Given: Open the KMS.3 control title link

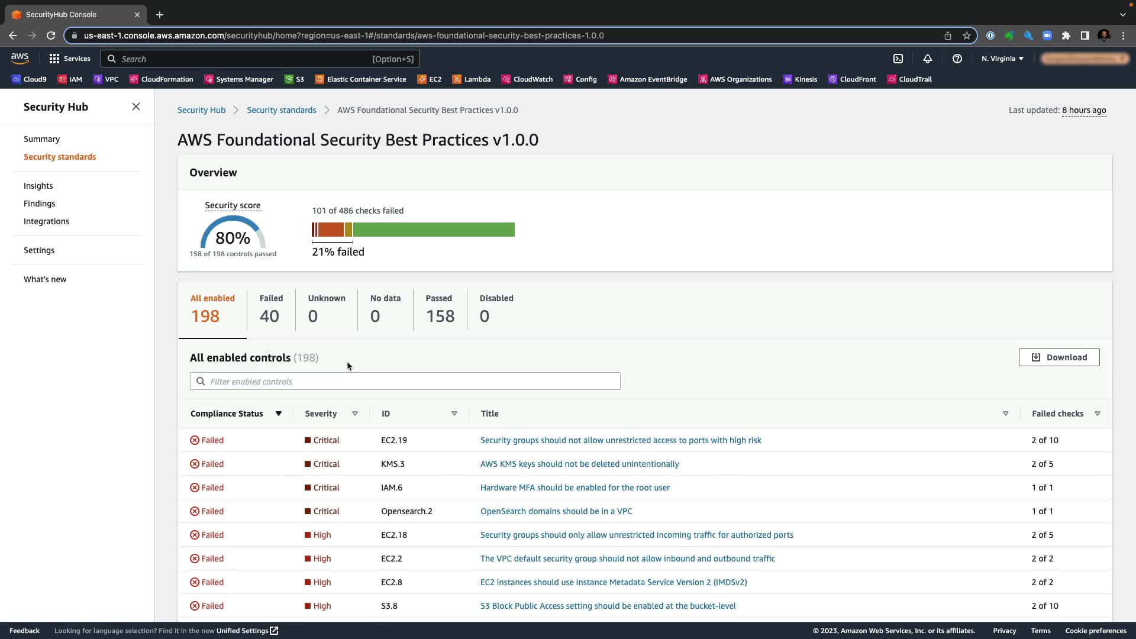Looking at the screenshot, I should (x=579, y=464).
